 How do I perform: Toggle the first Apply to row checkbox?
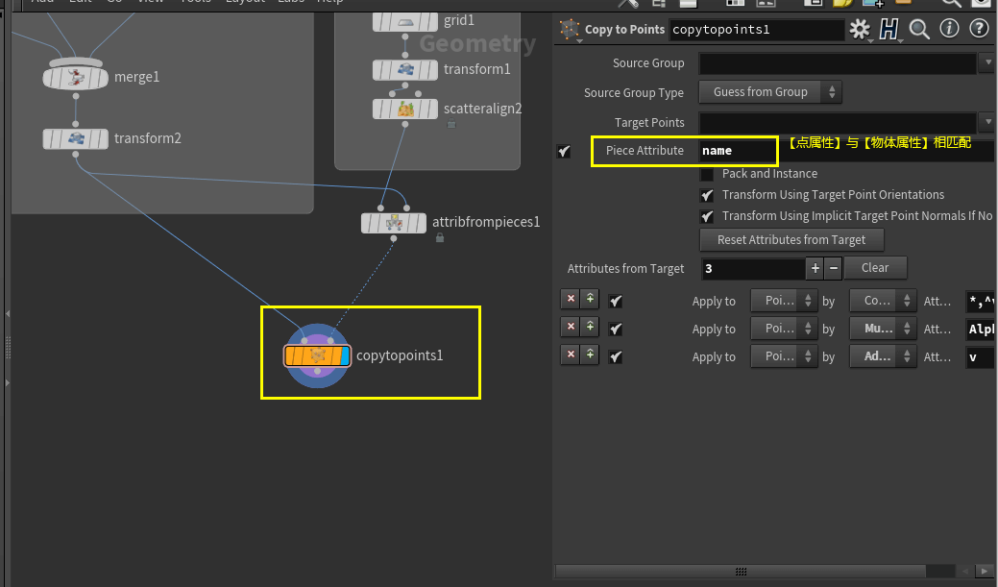tap(616, 301)
